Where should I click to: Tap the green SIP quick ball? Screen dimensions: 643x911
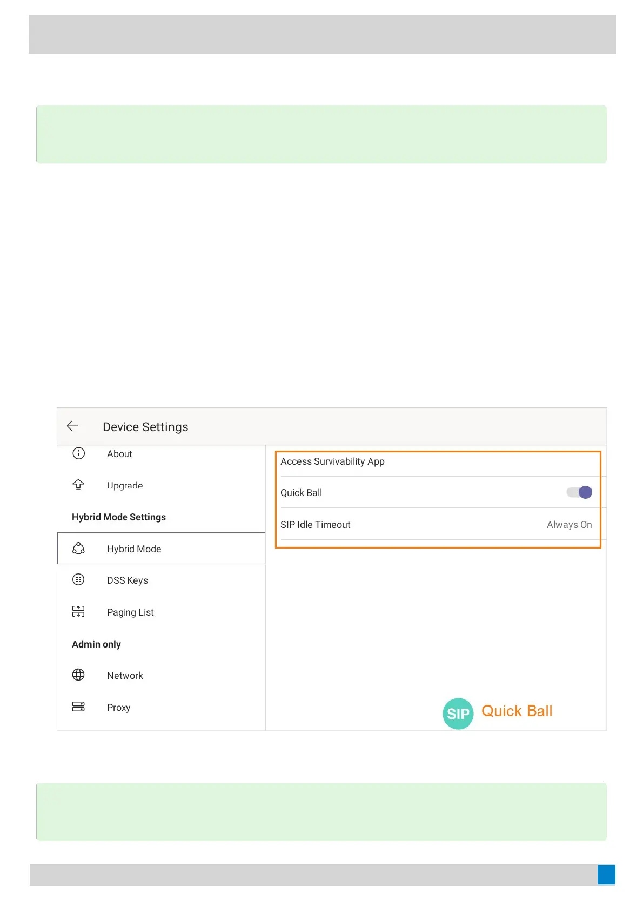tap(458, 714)
